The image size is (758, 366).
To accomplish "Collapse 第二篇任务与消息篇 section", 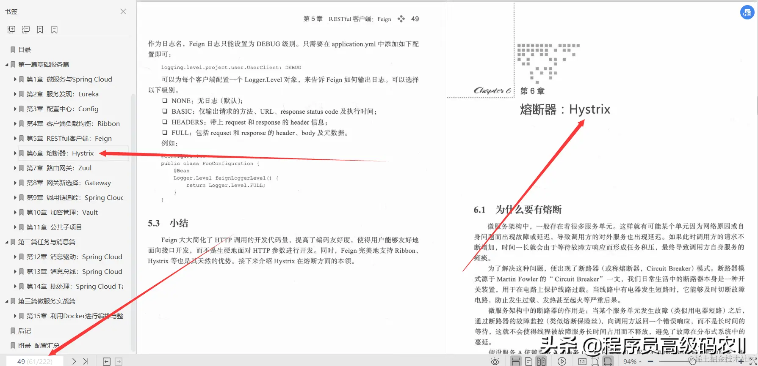I will pyautogui.click(x=7, y=242).
